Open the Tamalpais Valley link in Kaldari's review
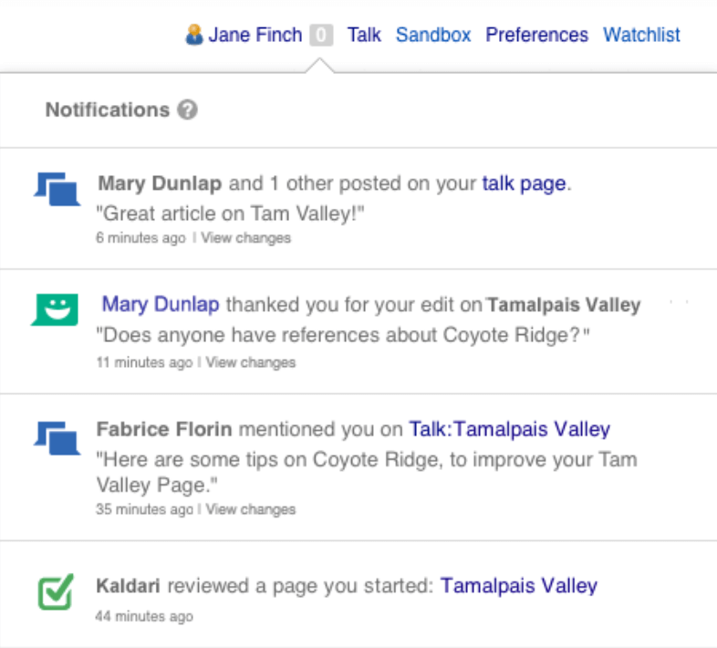This screenshot has height=648, width=717. [518, 586]
